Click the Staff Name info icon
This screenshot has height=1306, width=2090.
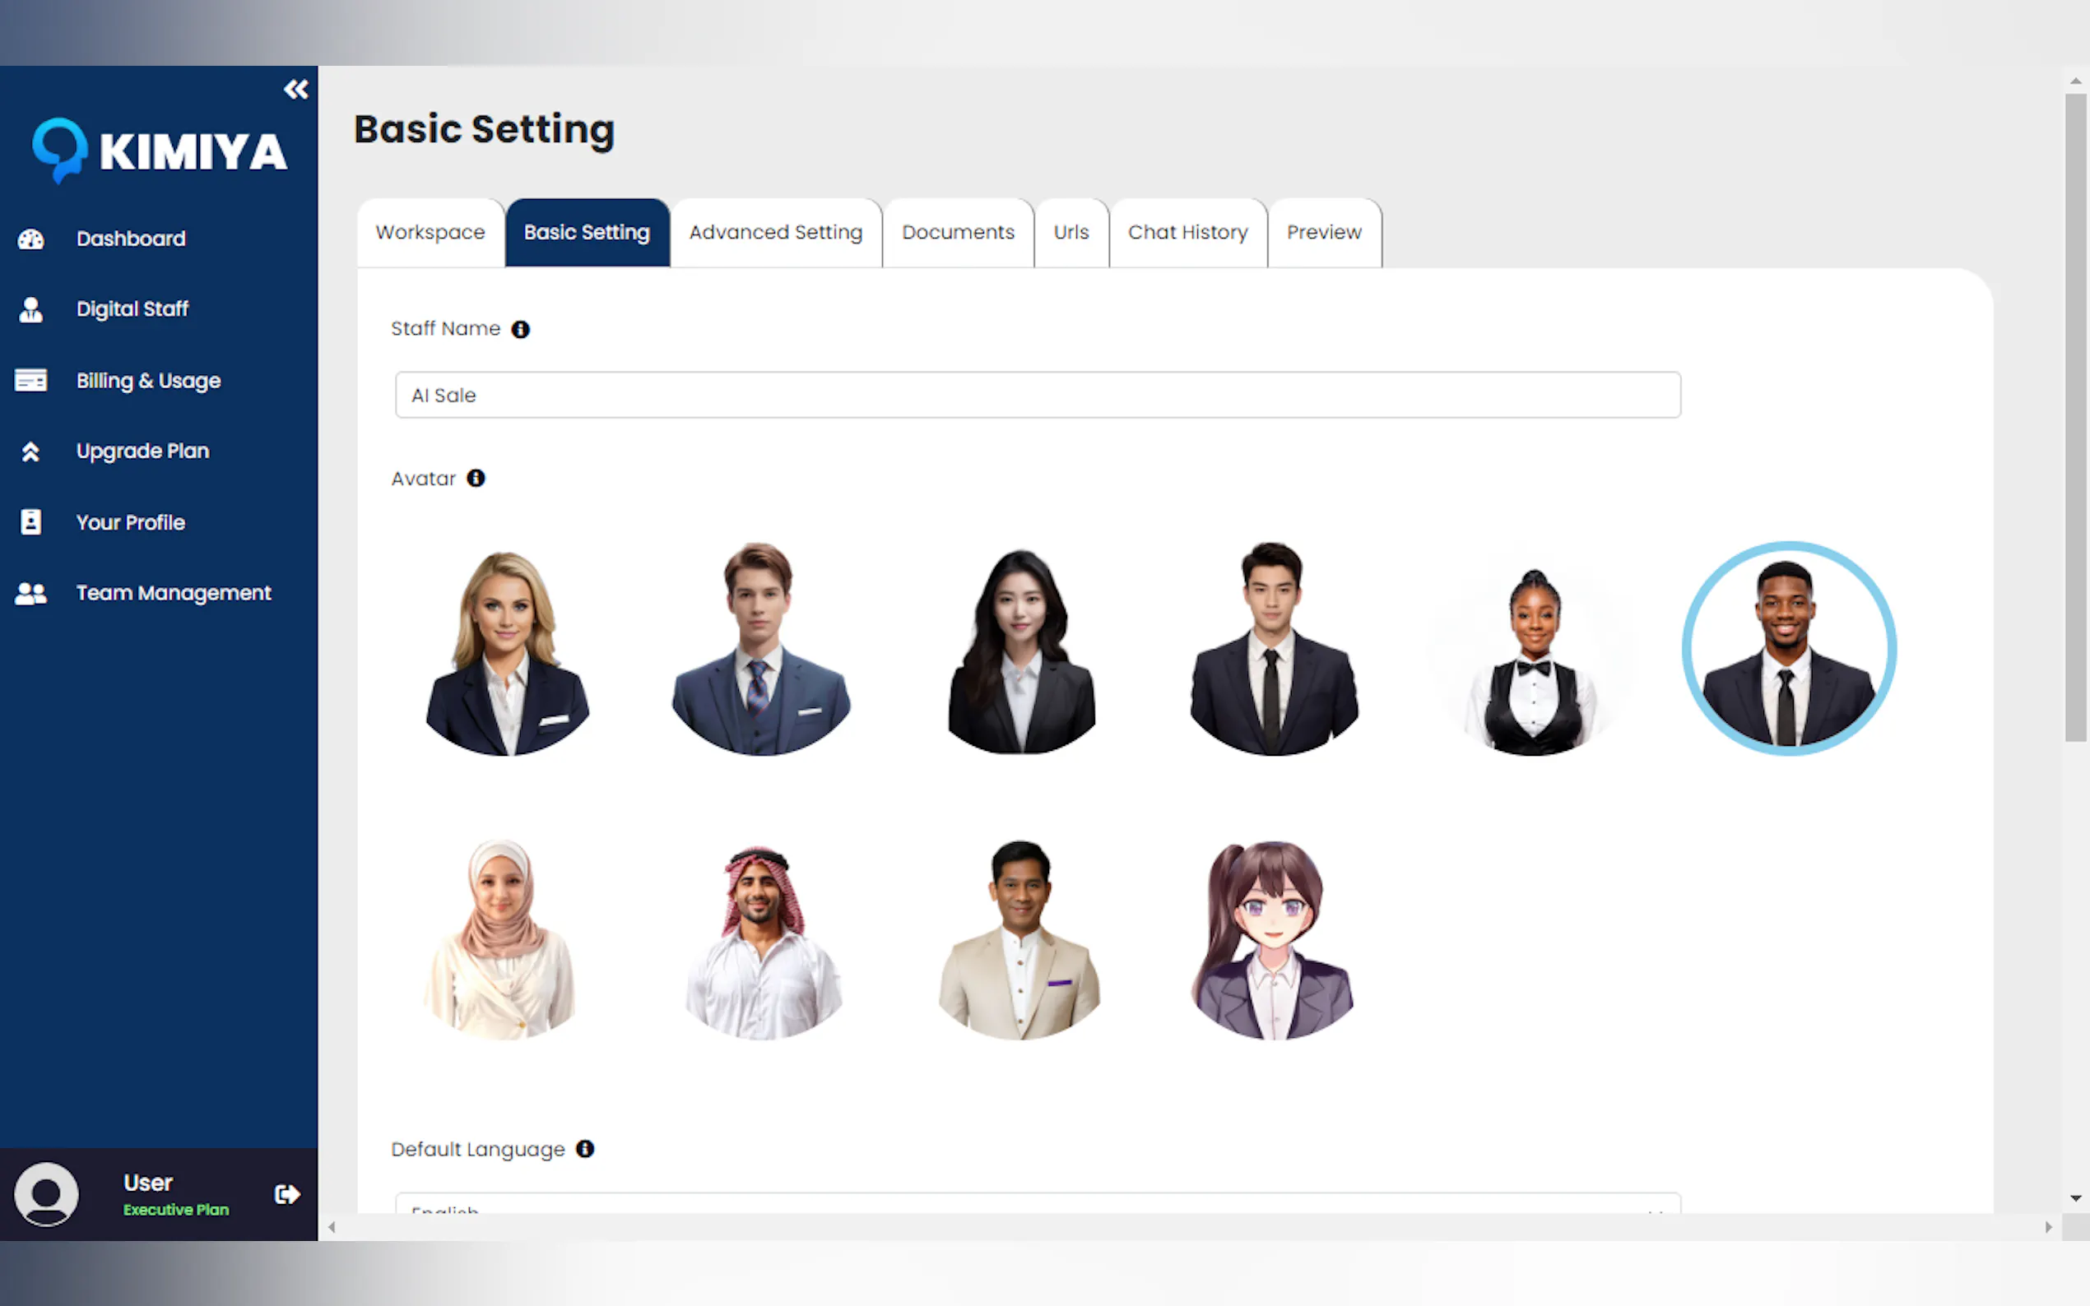click(x=520, y=329)
